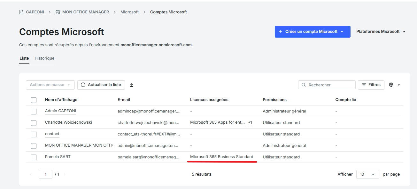Click the Compte lié column header
This screenshot has width=417, height=189.
(x=346, y=100)
